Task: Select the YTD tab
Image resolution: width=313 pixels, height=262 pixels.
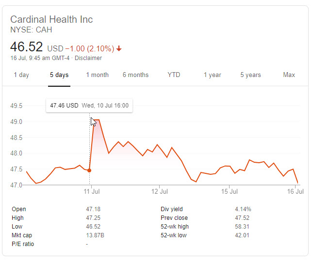Action: 174,75
